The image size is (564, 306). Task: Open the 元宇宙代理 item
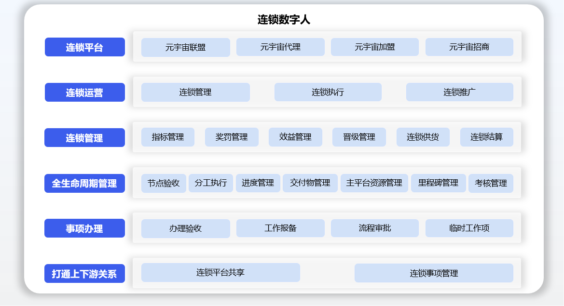(x=280, y=47)
